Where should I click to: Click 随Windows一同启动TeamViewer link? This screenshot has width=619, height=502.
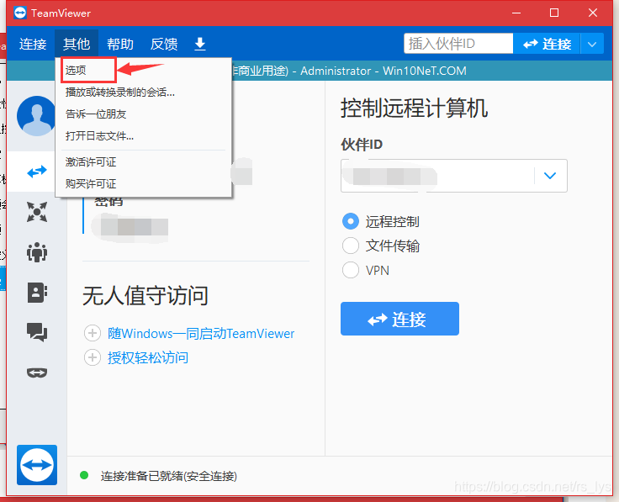(x=201, y=334)
